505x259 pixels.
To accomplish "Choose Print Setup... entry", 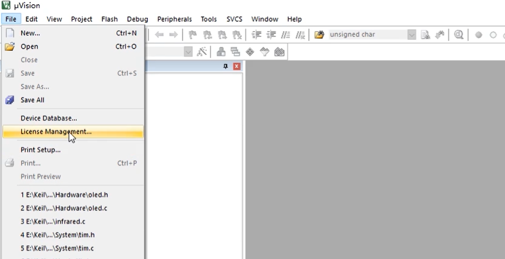I will pyautogui.click(x=73, y=150).
